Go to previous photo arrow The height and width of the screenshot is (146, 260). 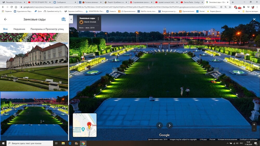[x=159, y=125]
